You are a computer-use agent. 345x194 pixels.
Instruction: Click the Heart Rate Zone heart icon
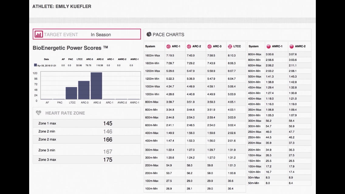(x=38, y=113)
